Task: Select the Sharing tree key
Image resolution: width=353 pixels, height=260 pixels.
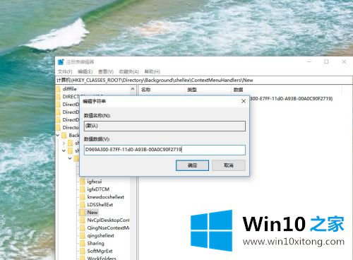Action: [95, 243]
